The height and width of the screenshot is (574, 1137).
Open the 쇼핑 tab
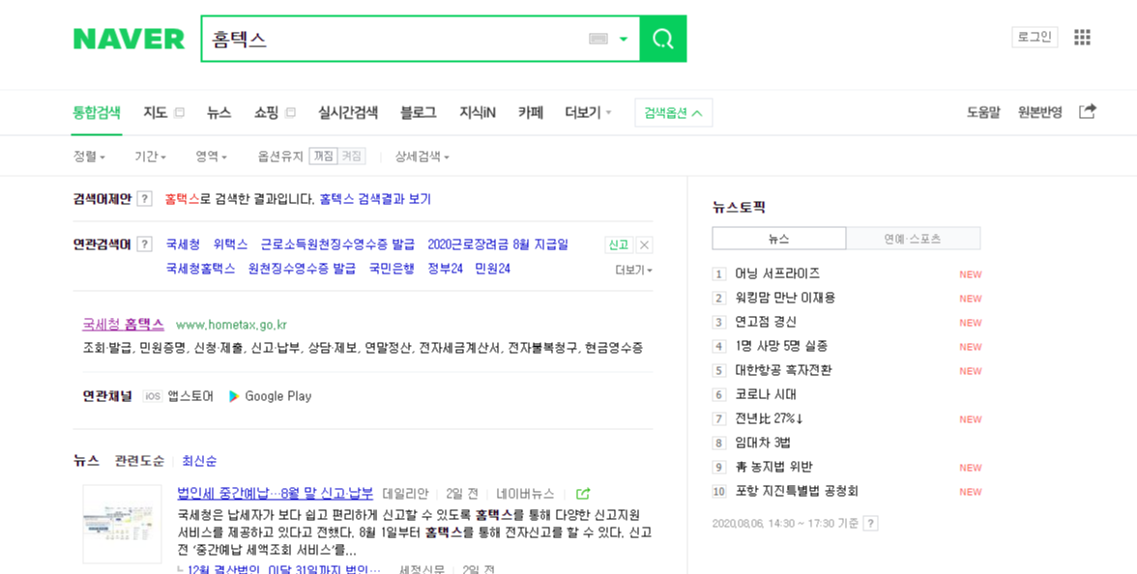click(266, 113)
